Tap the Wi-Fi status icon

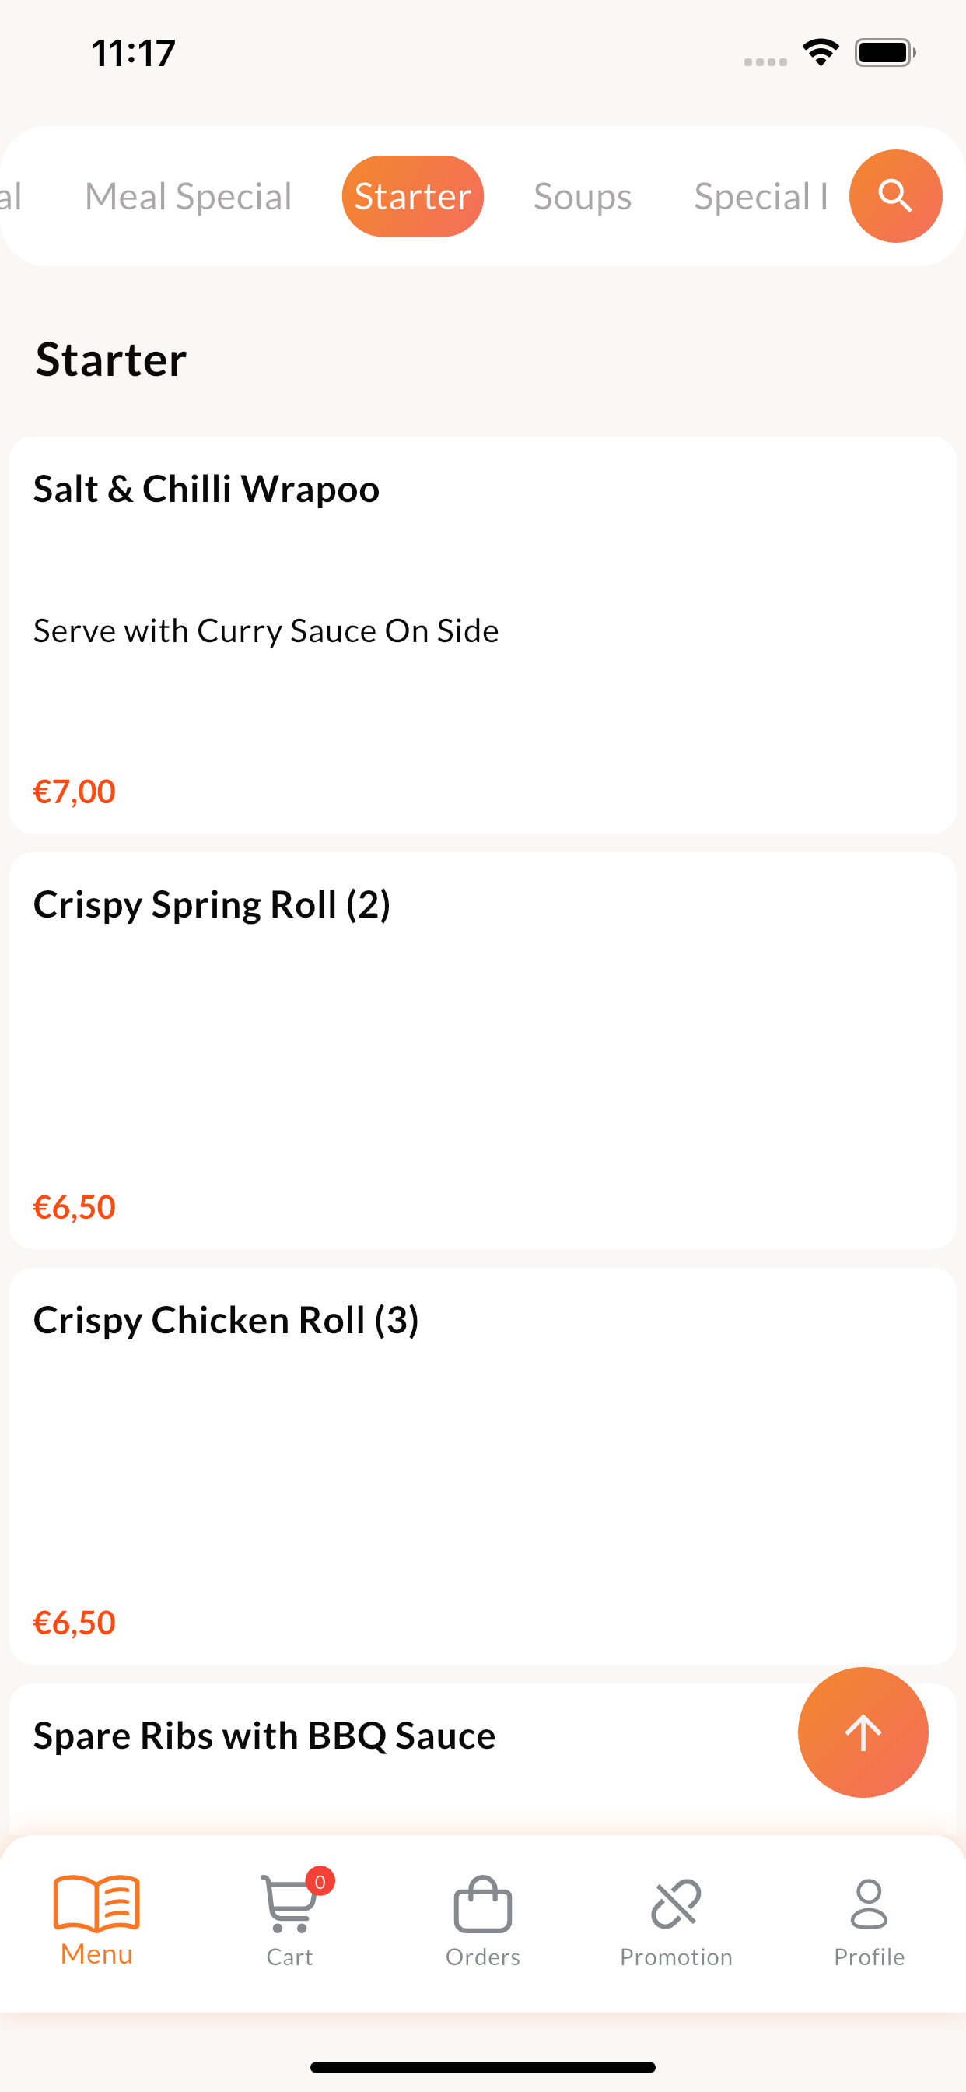tap(821, 53)
